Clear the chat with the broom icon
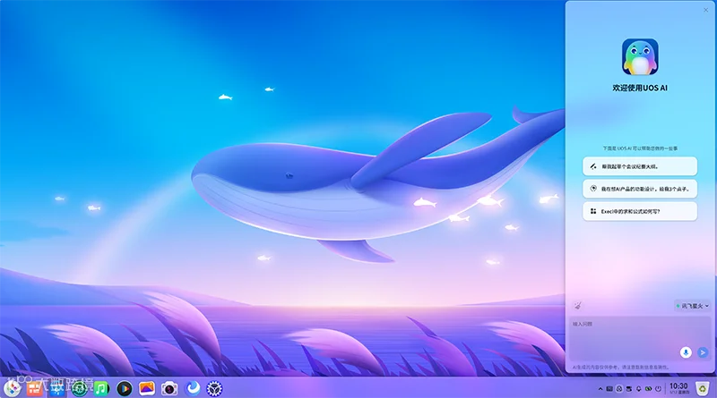The image size is (717, 398). click(578, 305)
